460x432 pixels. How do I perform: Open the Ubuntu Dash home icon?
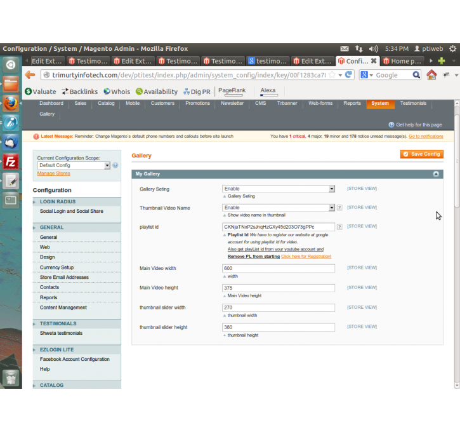click(11, 65)
